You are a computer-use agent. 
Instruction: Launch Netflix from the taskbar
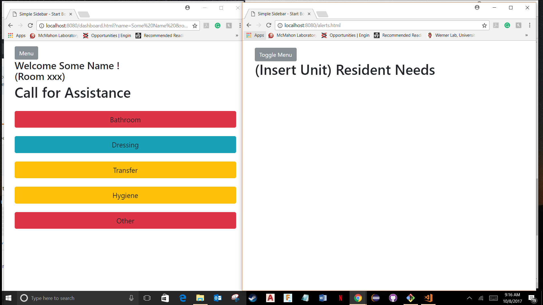pyautogui.click(x=340, y=298)
